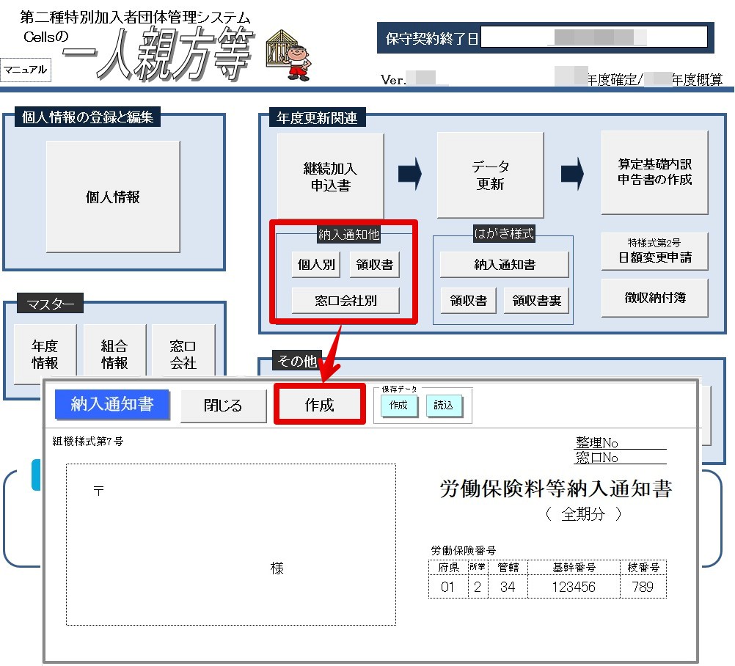Select 個人別 under 納入通知他
Image resolution: width=735 pixels, height=666 pixels.
(x=316, y=265)
